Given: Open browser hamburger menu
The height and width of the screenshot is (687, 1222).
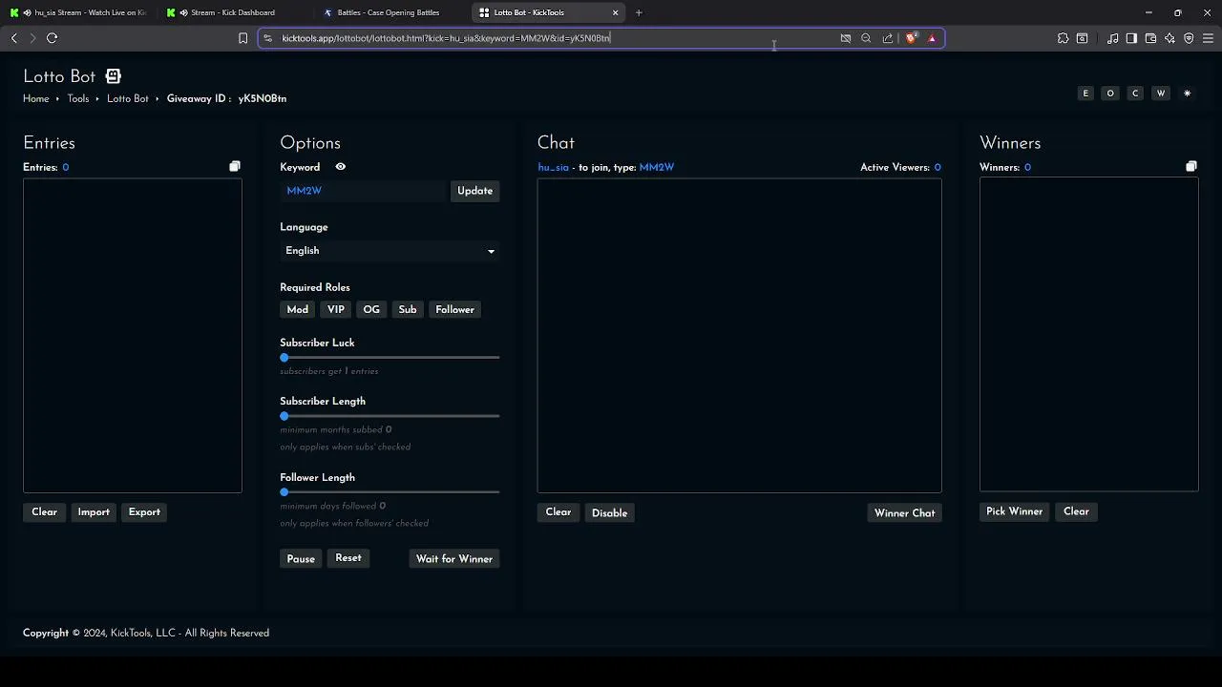Looking at the screenshot, I should (x=1208, y=38).
